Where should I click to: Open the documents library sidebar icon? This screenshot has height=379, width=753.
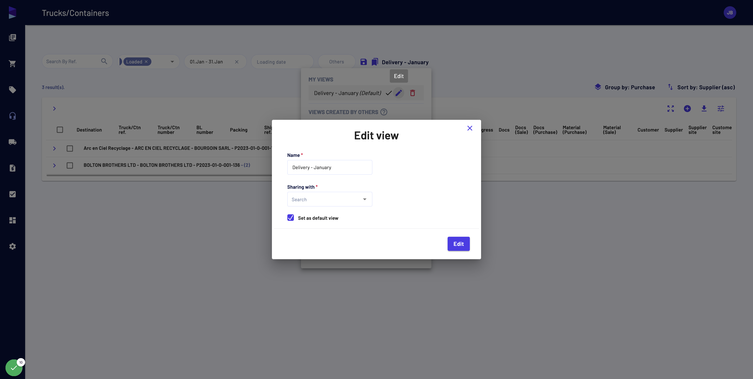[x=13, y=38]
